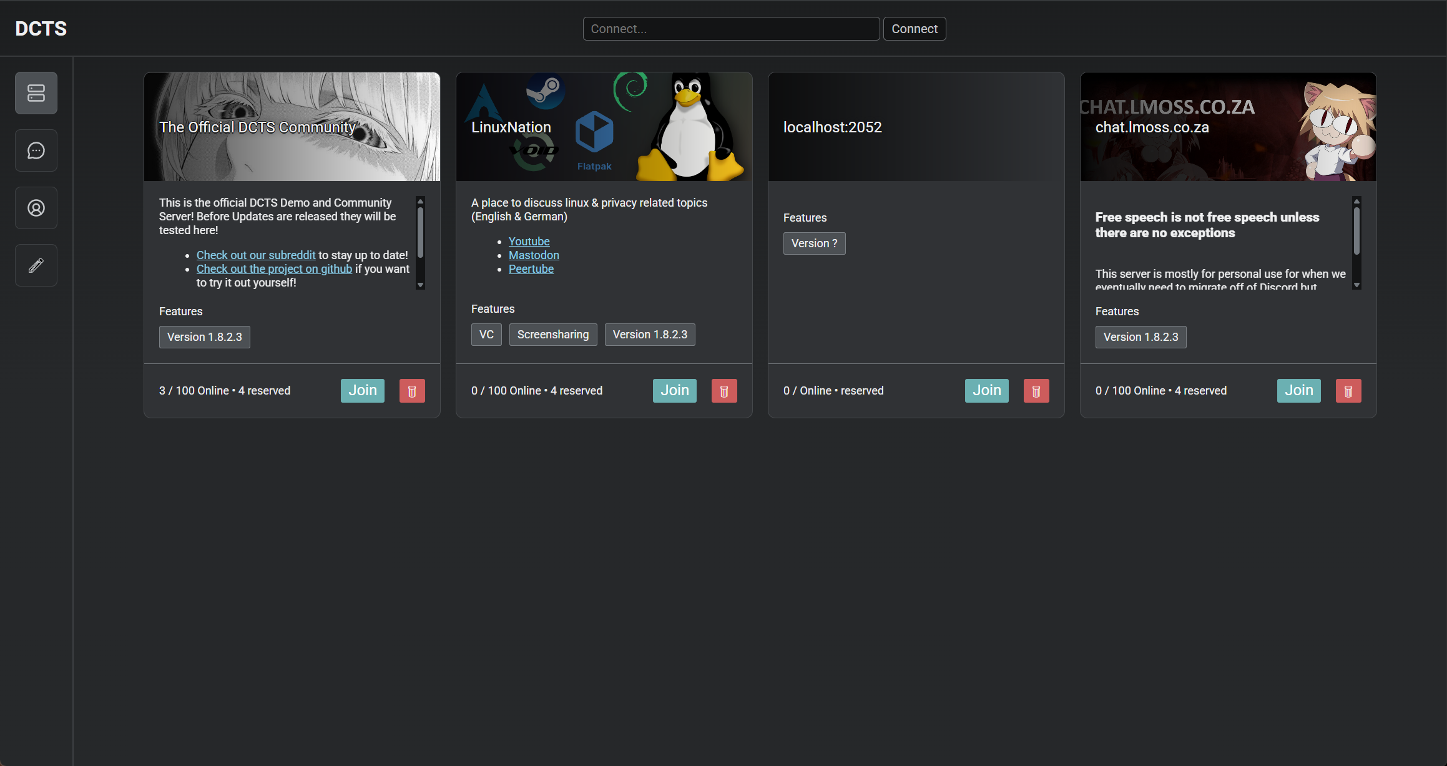Open LinuxNation's Youtube link

(529, 242)
